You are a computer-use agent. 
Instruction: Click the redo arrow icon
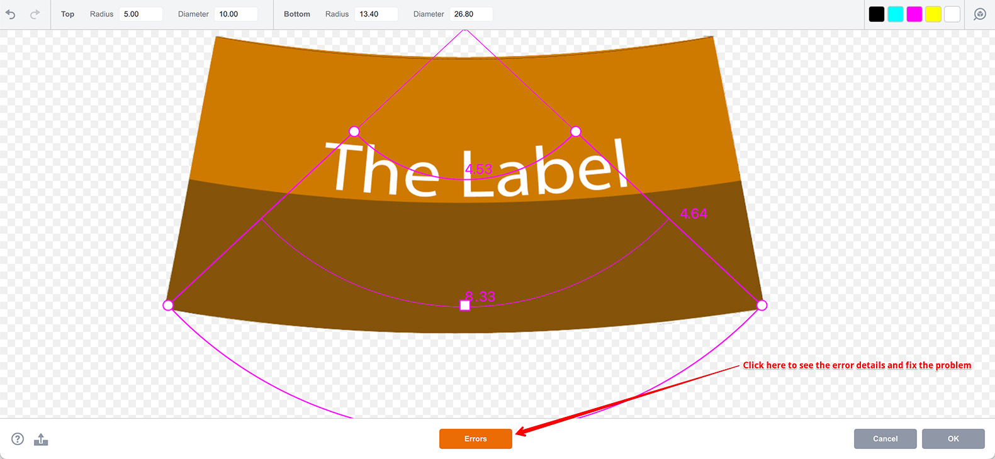[x=35, y=14]
